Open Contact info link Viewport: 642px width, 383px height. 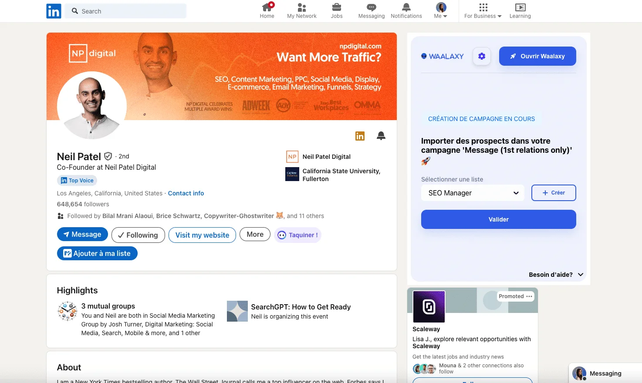186,193
